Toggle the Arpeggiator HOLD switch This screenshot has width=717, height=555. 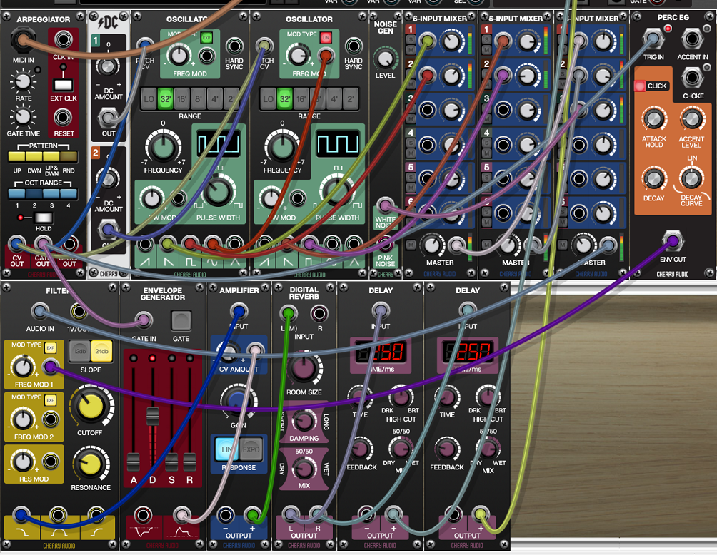point(44,218)
